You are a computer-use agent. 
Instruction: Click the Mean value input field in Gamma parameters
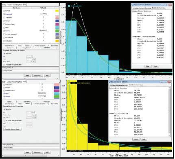31,115
